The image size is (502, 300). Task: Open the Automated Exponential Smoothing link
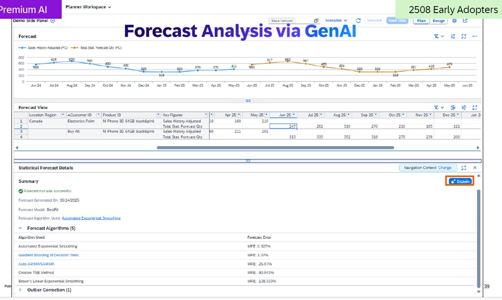91,218
